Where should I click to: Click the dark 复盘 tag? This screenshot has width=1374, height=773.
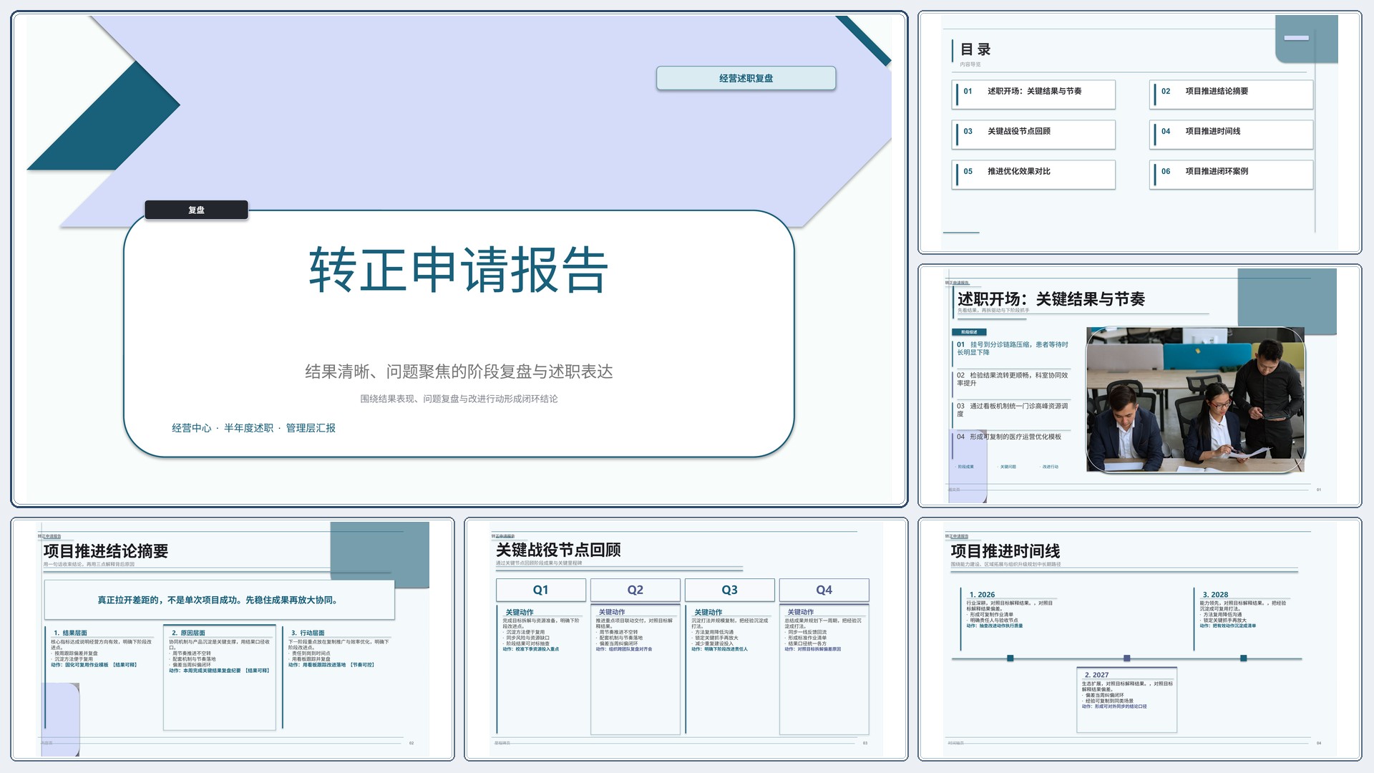pyautogui.click(x=196, y=210)
